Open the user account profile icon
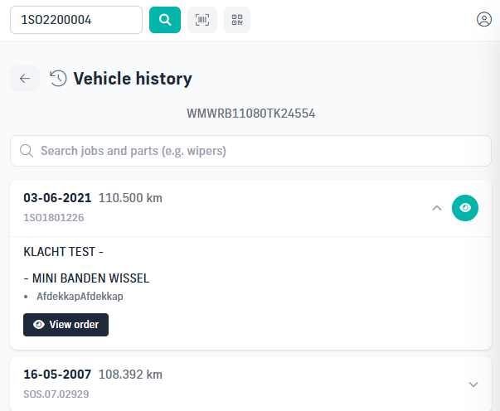 pyautogui.click(x=483, y=19)
